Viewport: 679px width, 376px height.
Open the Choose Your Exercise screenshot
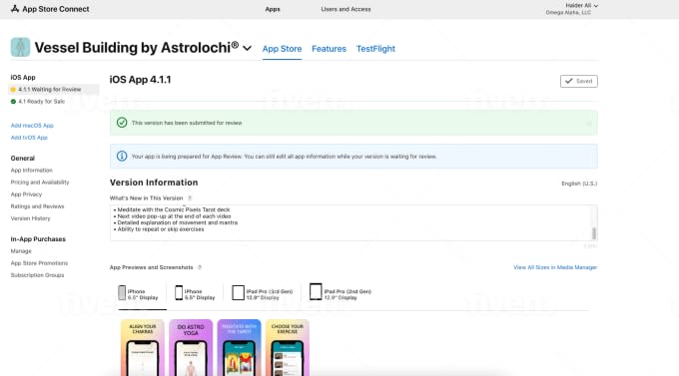288,348
